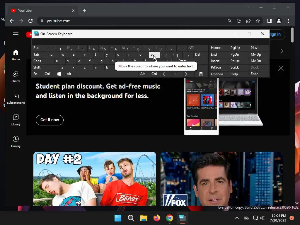Click Help key on On-Screen Keyboard
Image resolution: width=300 pixels, height=225 pixels.
tap(238, 74)
